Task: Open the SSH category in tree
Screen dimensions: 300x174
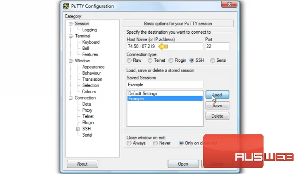Action: click(86, 129)
